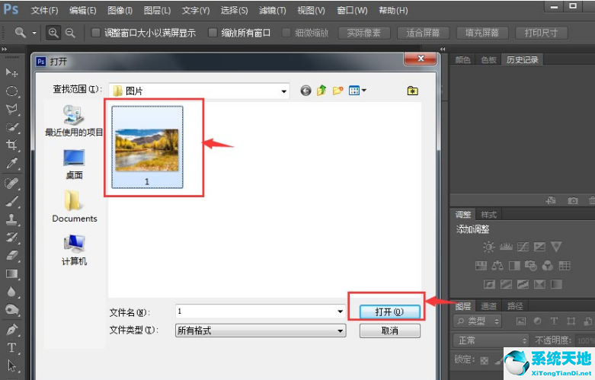Click the 适合屏幕 button
The image size is (595, 380).
point(423,33)
